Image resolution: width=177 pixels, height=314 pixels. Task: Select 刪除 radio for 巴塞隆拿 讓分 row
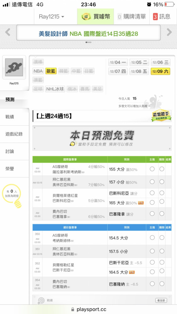click(162, 214)
